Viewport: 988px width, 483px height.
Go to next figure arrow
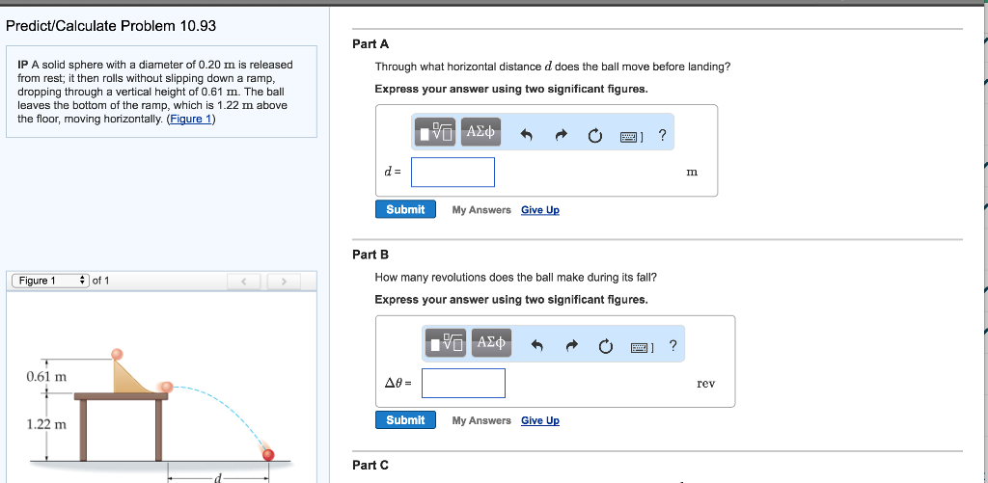(x=284, y=282)
